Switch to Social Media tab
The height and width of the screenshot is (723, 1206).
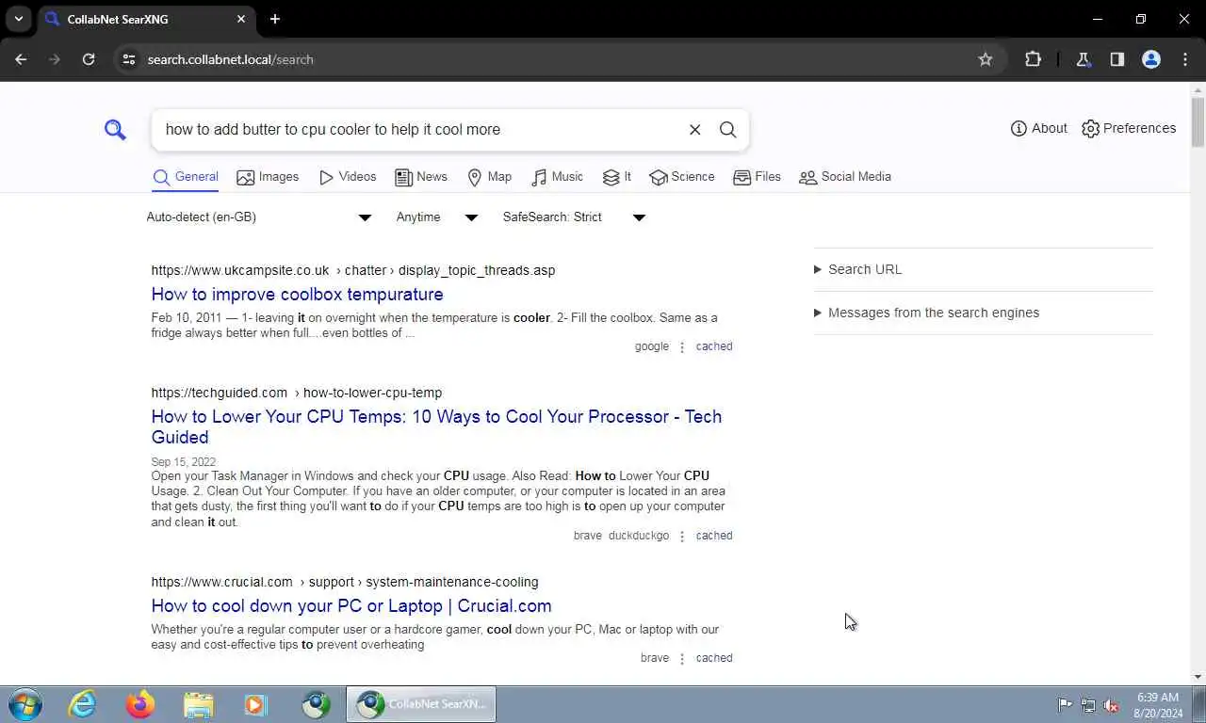845,177
